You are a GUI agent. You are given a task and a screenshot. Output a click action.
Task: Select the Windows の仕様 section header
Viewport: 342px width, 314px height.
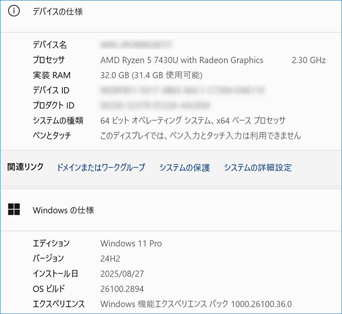pyautogui.click(x=63, y=210)
